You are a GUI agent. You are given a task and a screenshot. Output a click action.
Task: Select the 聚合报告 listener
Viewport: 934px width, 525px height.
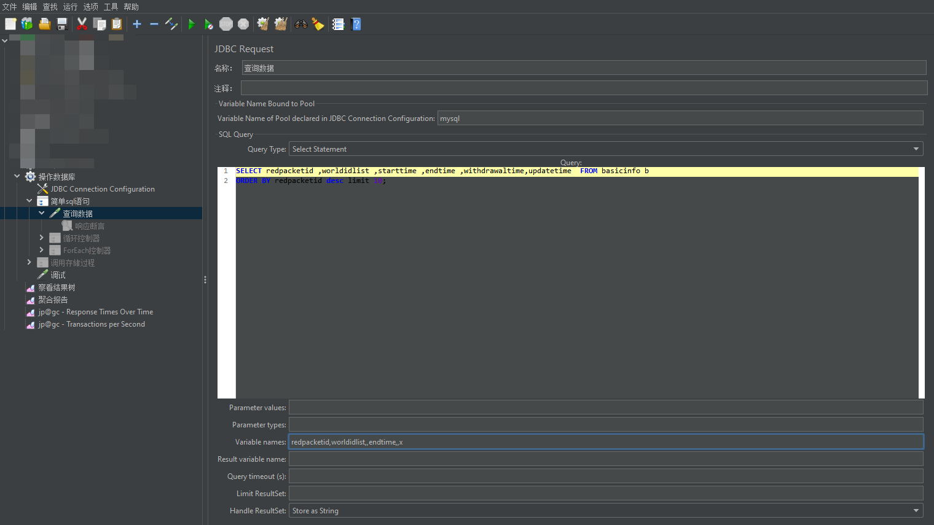click(53, 300)
